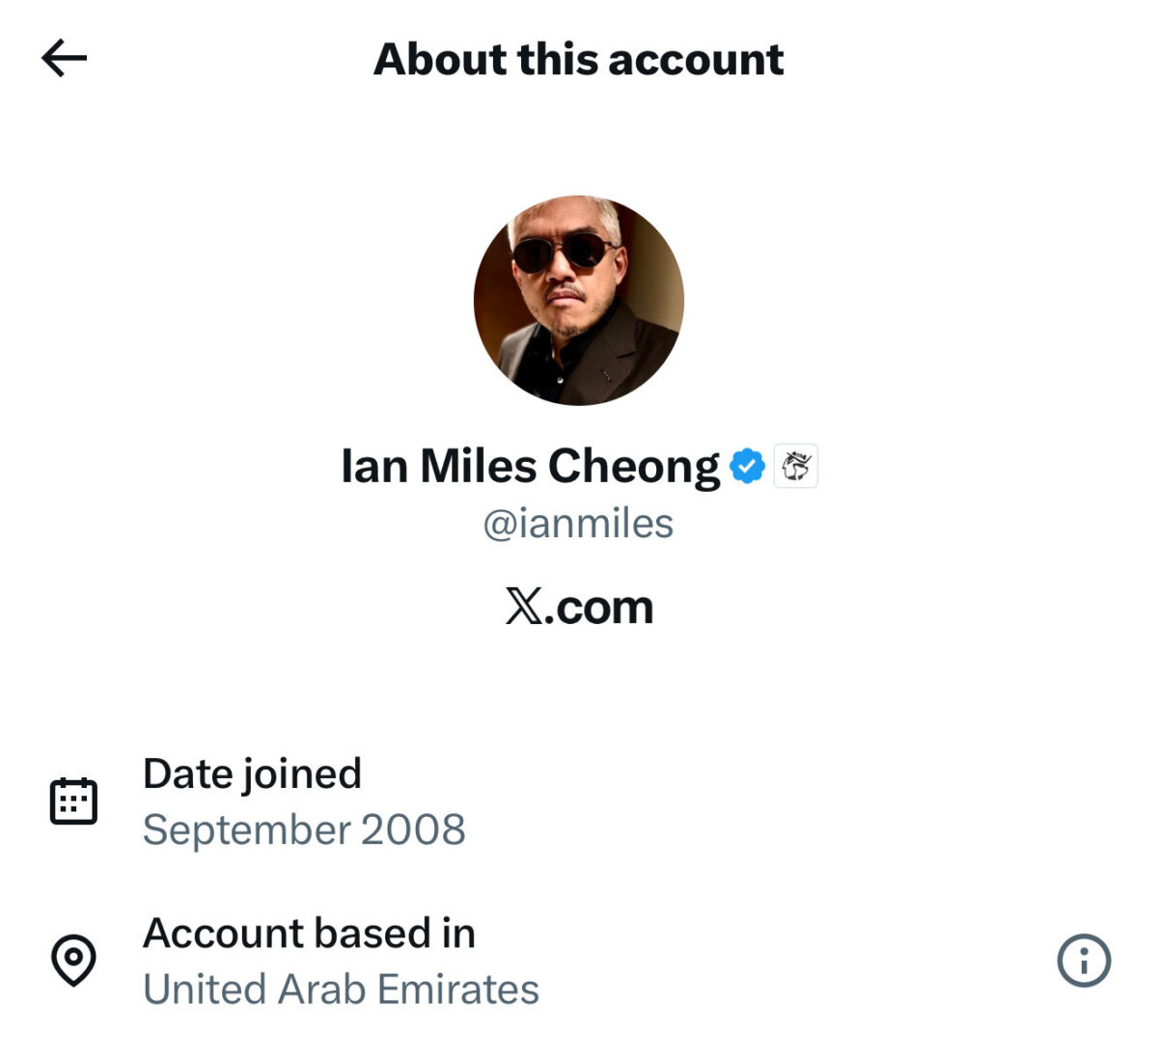This screenshot has width=1158, height=1057.
Task: Click the About this account header title
Action: click(577, 58)
